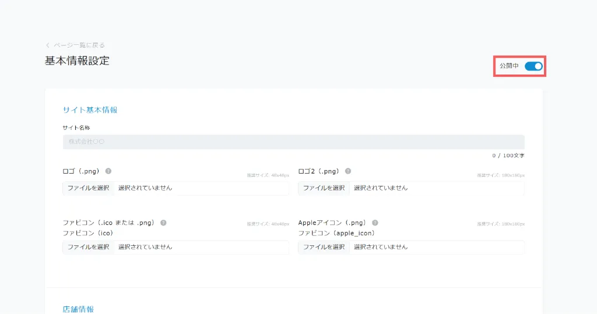Select the サイト基本情報 section heading
Screen dimensions: 597x314
click(90, 110)
